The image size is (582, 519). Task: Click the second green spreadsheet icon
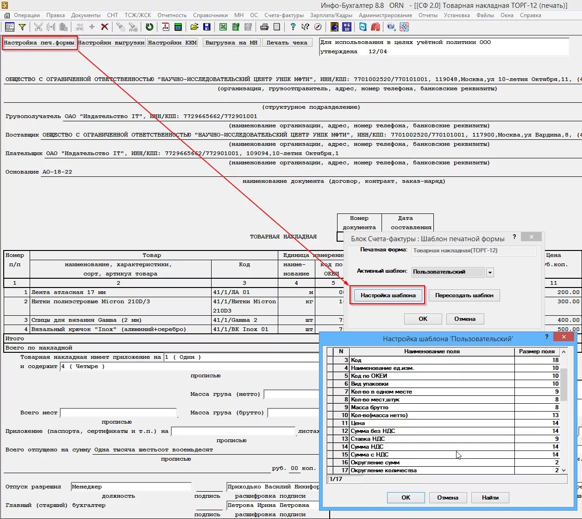pos(236,27)
